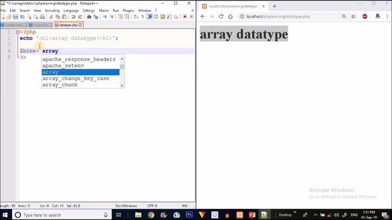
Task: Click the autocomplete list scroll up arrow
Action: (122, 59)
